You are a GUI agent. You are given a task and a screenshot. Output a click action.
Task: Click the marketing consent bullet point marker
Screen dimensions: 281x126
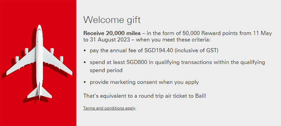click(x=85, y=83)
